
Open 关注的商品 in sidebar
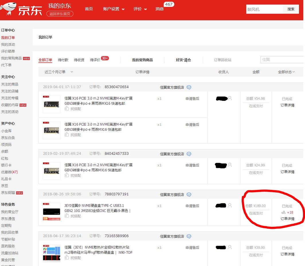coord(9,84)
